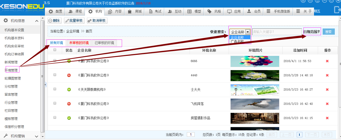
Task: Click the red unapproved status icon for 4448
Action: point(69,75)
